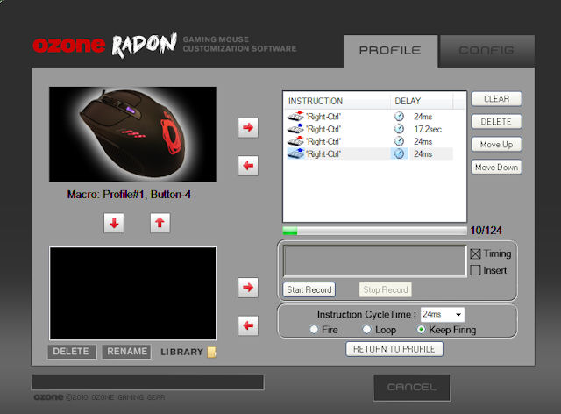
Task: Click the CANCEL button
Action: (x=412, y=388)
